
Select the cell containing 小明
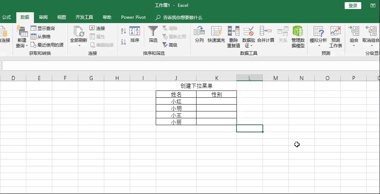[x=176, y=108]
